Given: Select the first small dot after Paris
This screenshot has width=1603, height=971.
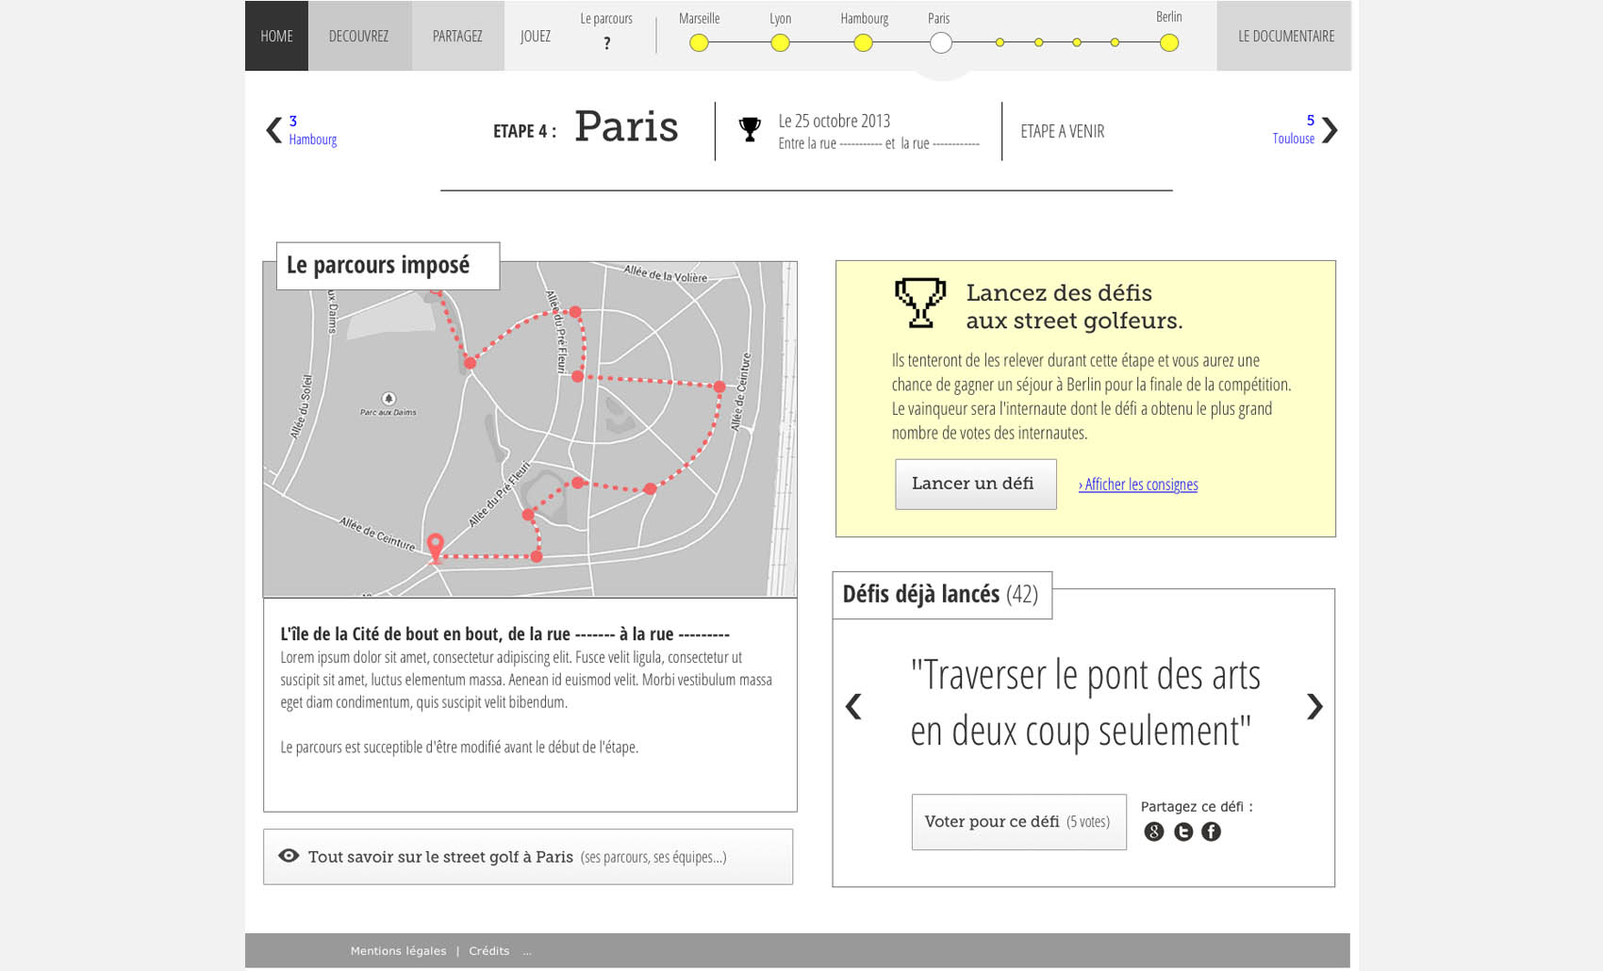Looking at the screenshot, I should (x=1000, y=42).
